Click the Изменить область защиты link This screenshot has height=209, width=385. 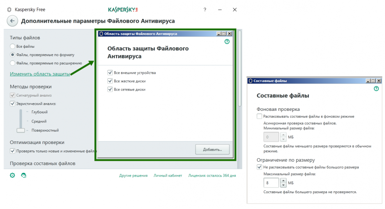40,74
